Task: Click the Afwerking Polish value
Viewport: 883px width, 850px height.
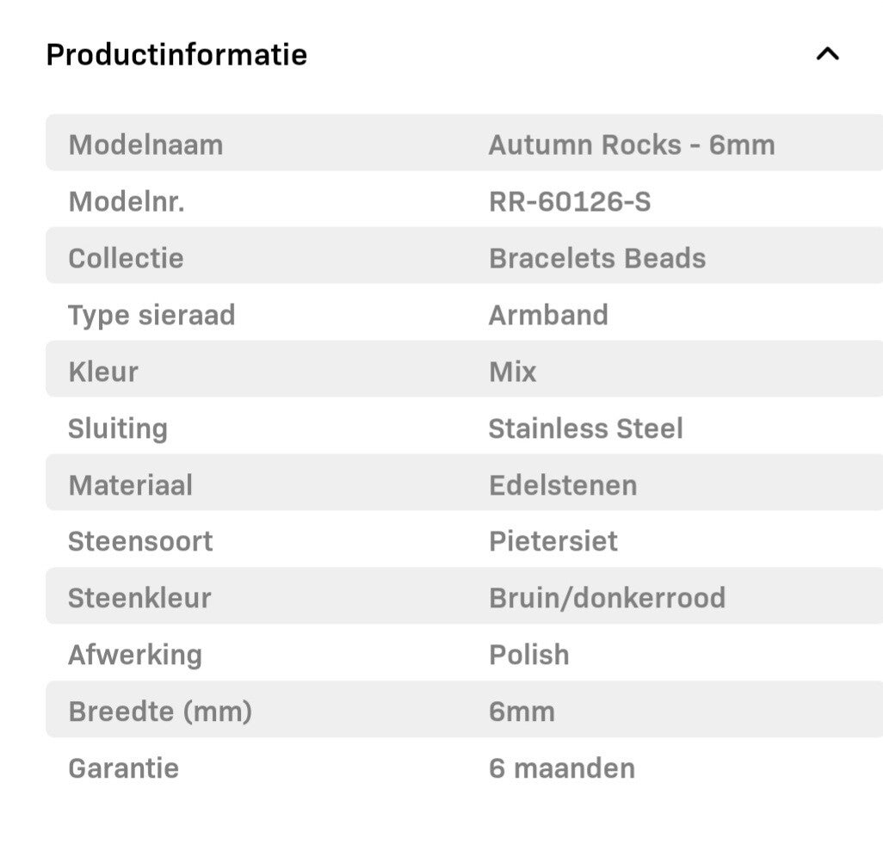Action: (528, 655)
